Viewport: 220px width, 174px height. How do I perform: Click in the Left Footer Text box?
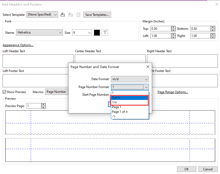(x=36, y=81)
